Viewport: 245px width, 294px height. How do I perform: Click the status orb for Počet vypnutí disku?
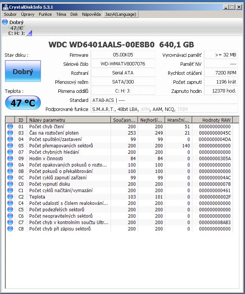click(x=10, y=184)
